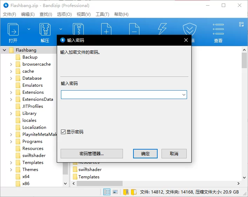Click the Flashbang root folder icon

(x=12, y=50)
